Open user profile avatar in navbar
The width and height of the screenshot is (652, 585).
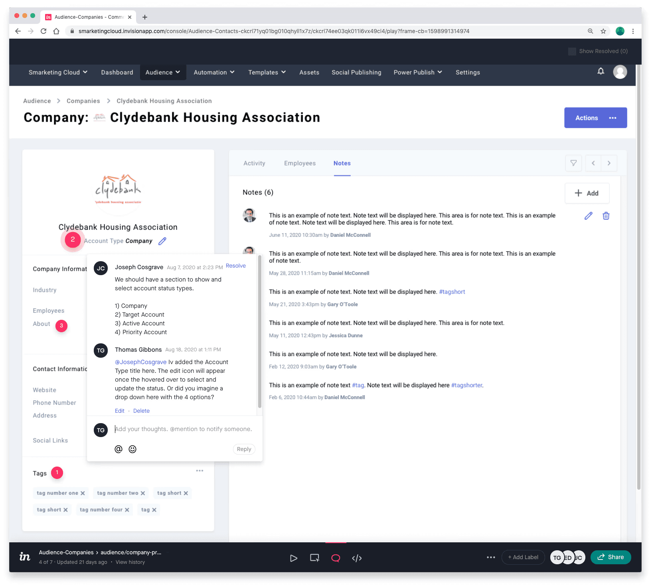click(x=620, y=72)
